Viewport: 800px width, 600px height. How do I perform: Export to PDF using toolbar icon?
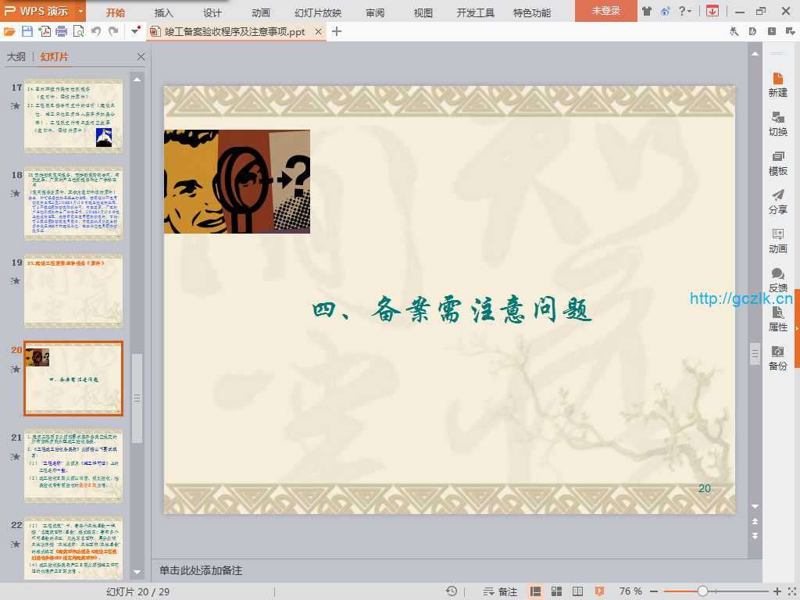(45, 31)
